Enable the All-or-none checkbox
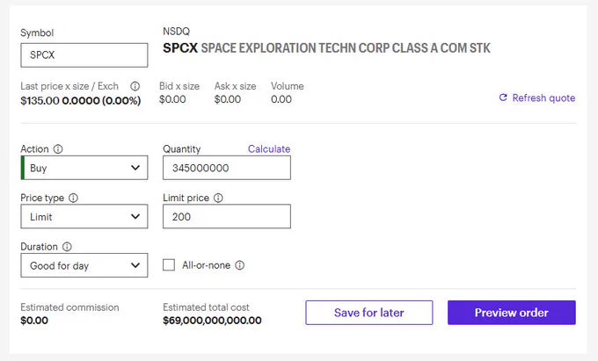 (x=169, y=265)
